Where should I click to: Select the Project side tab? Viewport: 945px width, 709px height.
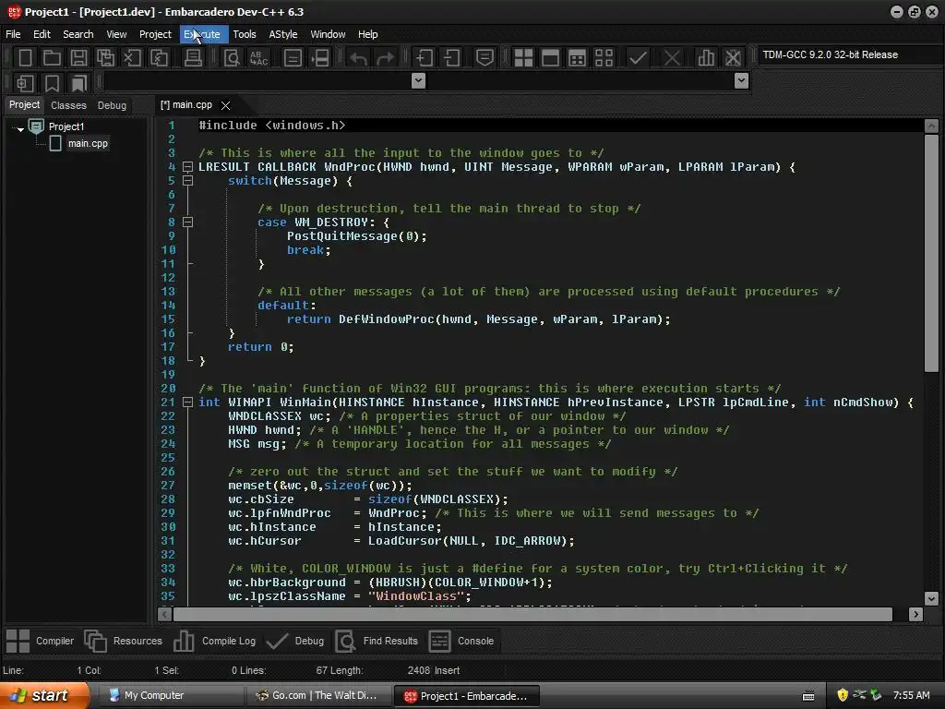(x=24, y=105)
